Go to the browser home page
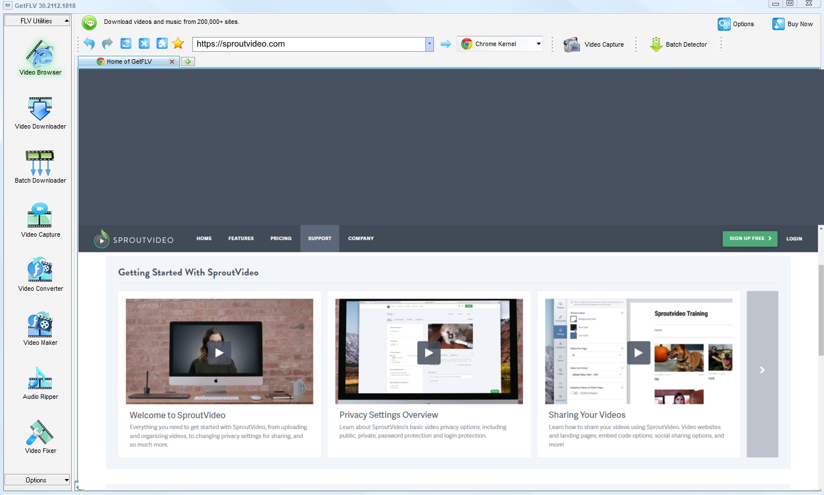 coord(162,44)
